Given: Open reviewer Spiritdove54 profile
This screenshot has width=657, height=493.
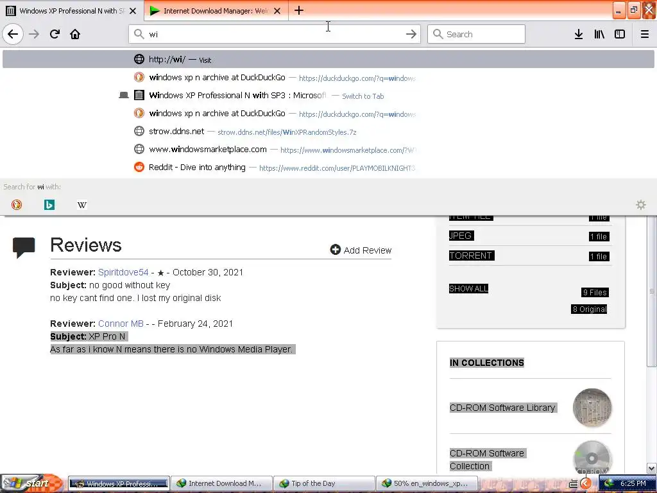Looking at the screenshot, I should click(x=123, y=272).
